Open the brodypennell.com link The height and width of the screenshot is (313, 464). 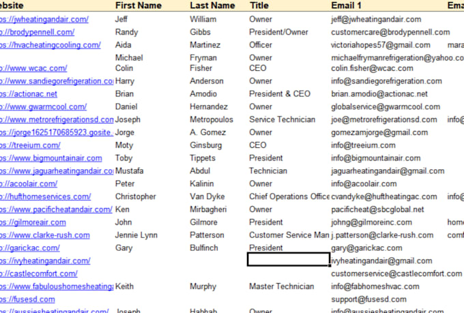(38, 32)
